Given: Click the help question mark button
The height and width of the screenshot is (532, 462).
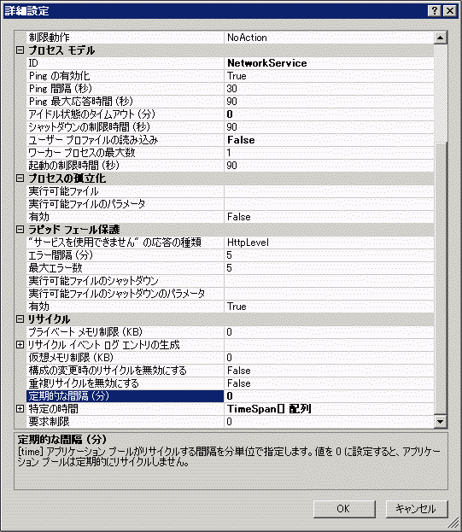Looking at the screenshot, I should point(435,11).
